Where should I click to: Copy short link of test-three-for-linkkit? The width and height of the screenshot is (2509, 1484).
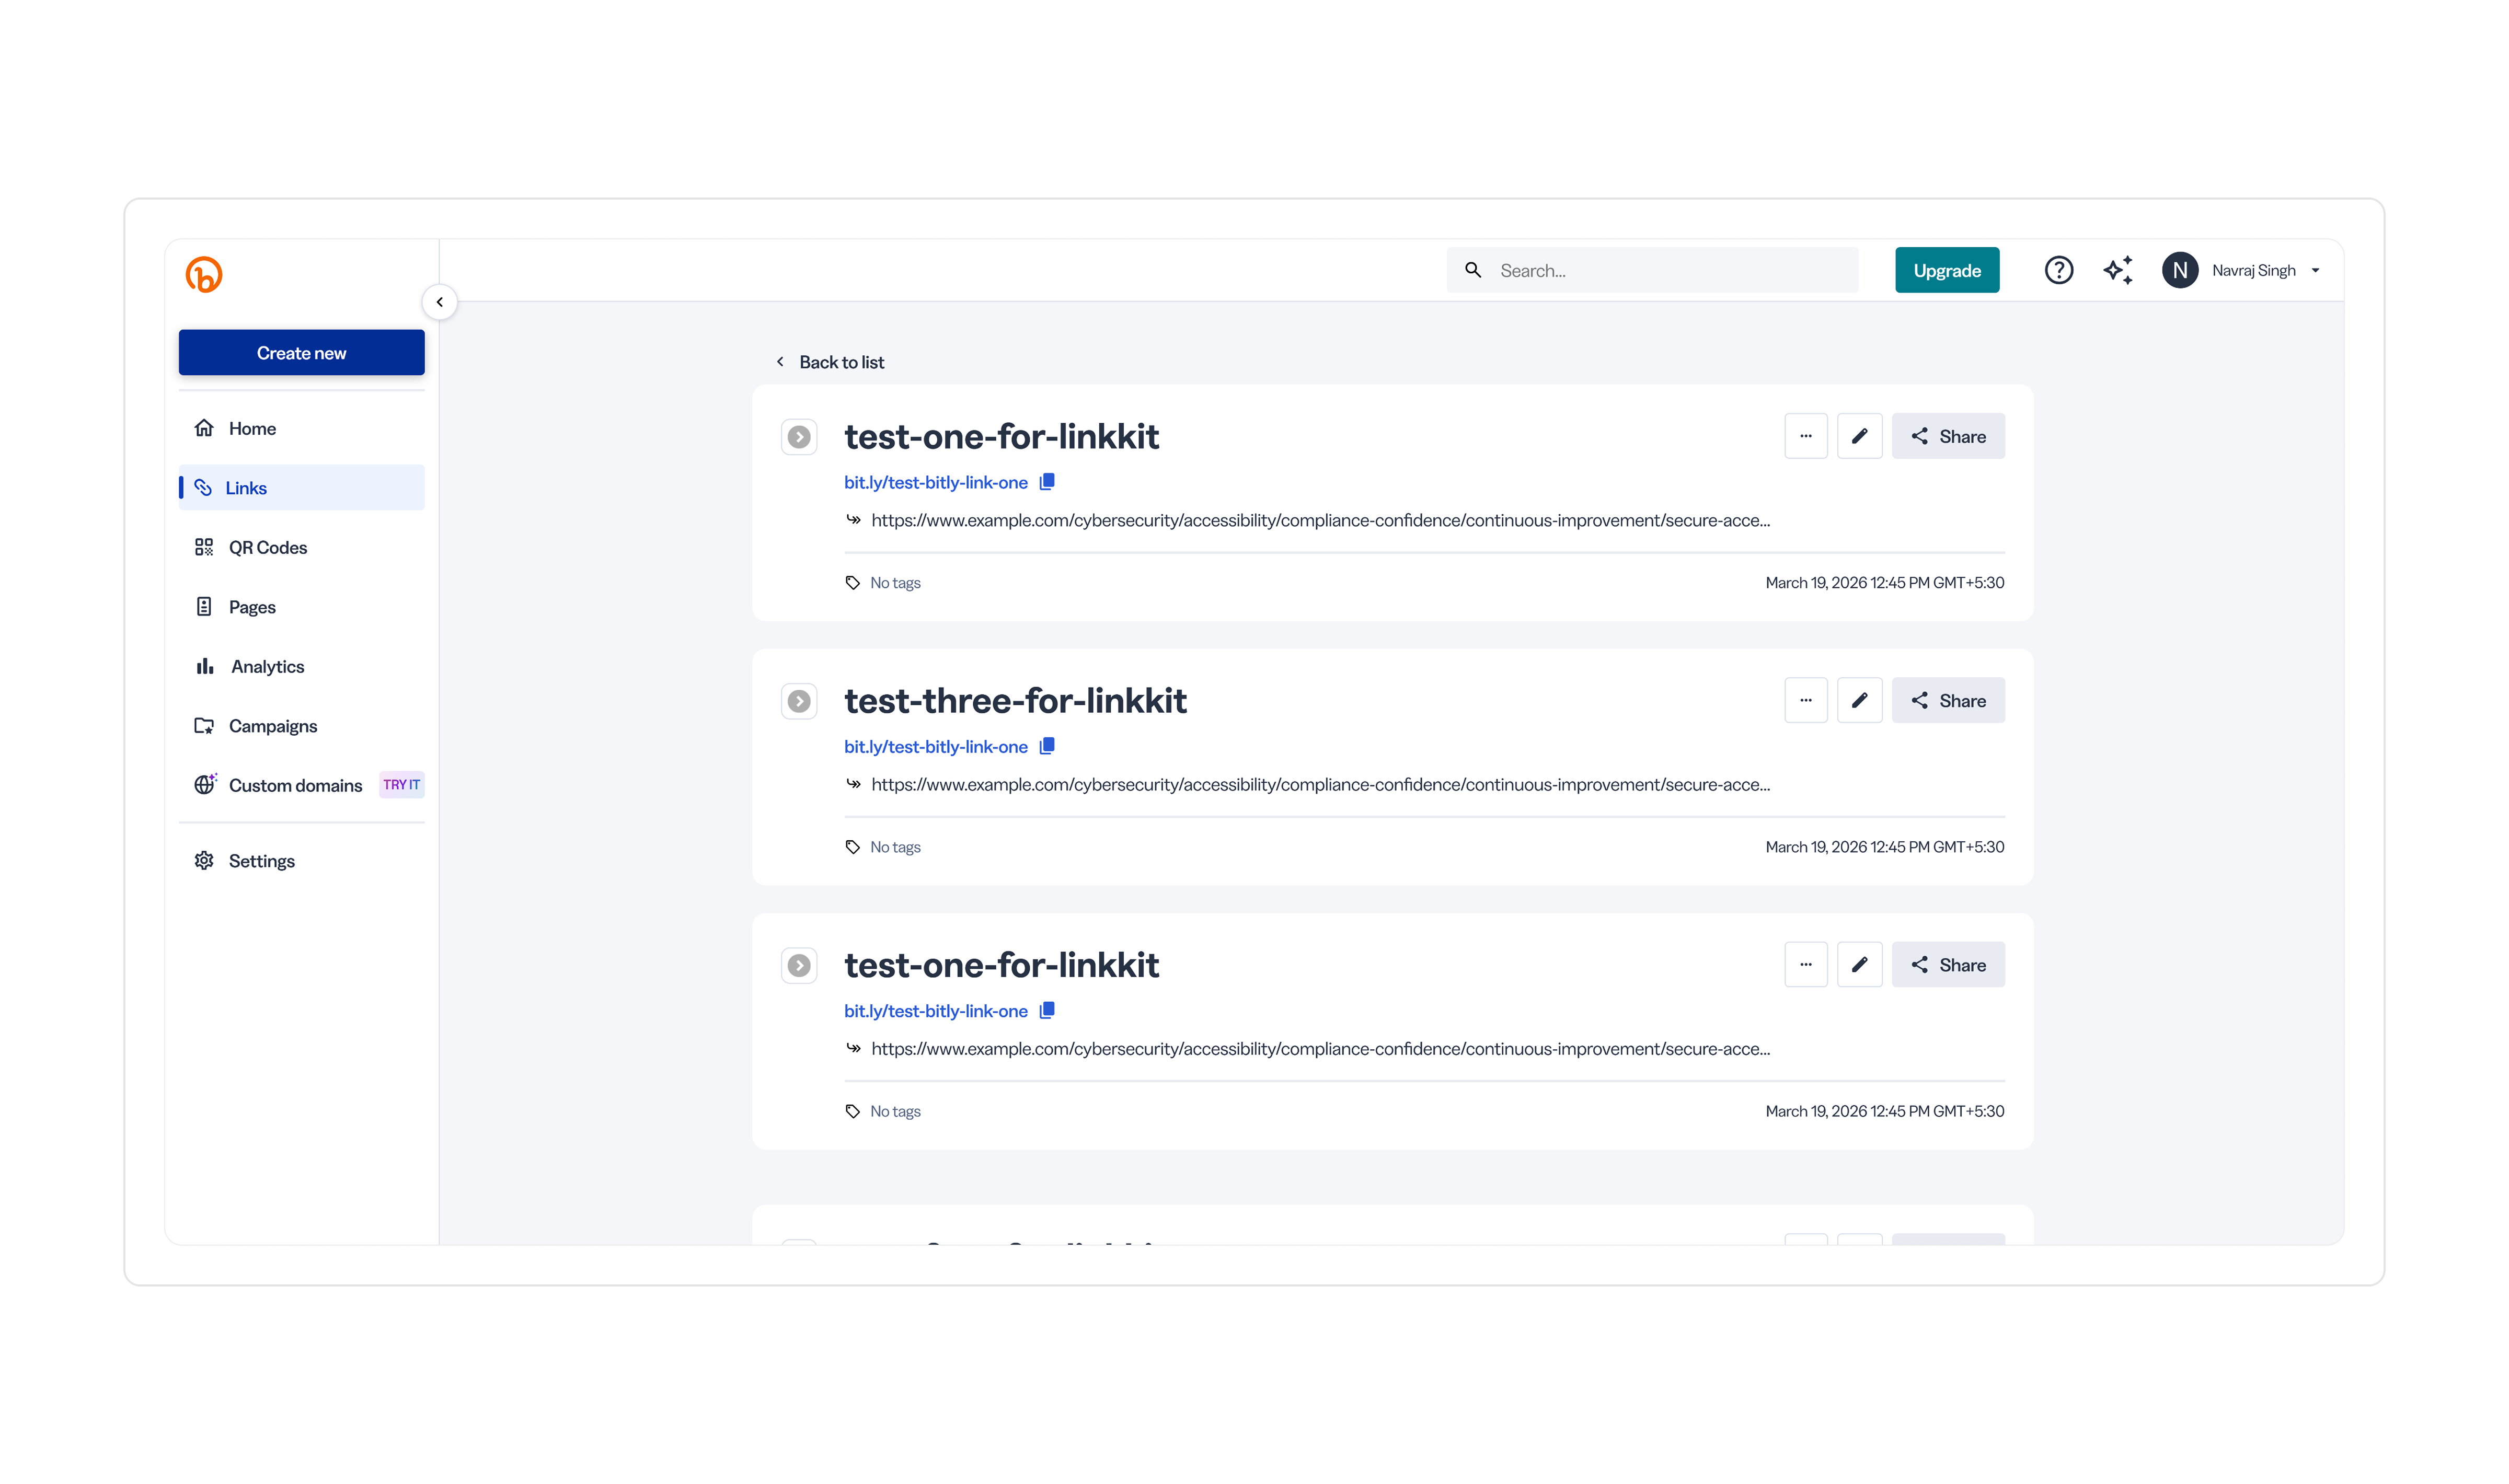point(1047,746)
